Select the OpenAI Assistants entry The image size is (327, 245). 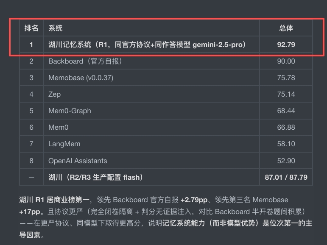(78, 161)
